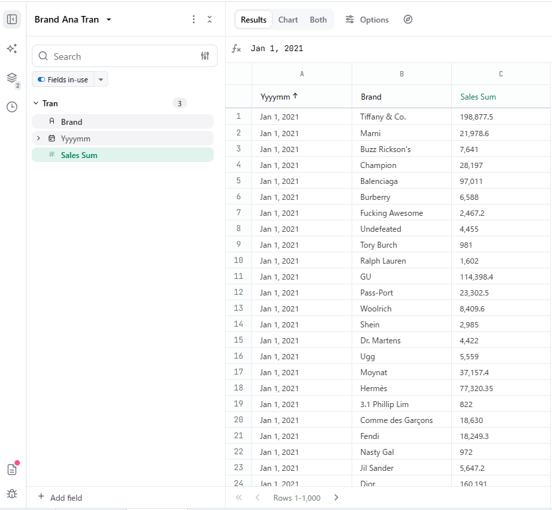Select row number 20
This screenshot has width=552, height=510.
point(239,420)
